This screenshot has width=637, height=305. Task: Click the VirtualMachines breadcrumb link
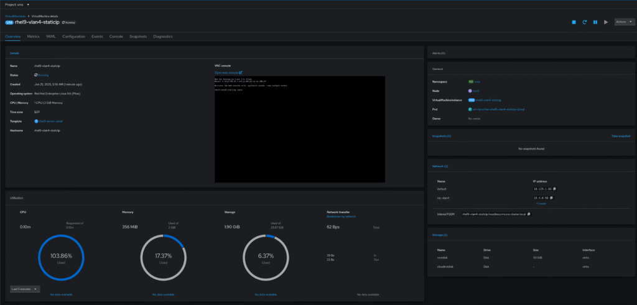pos(15,16)
